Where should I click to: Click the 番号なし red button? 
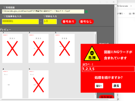click(x=86, y=22)
